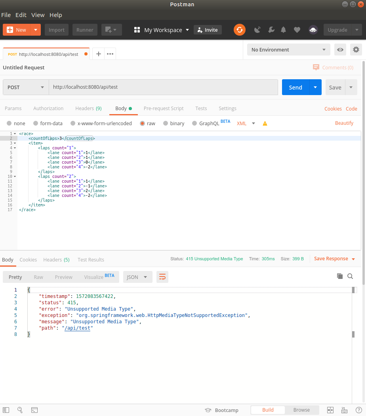Screen dimensions: 366x416
Task: Open the View menu
Action: [38, 15]
